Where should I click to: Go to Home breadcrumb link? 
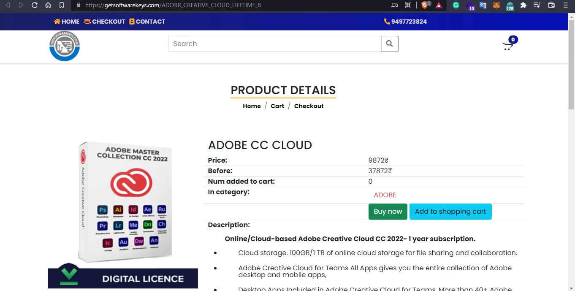[x=252, y=106]
